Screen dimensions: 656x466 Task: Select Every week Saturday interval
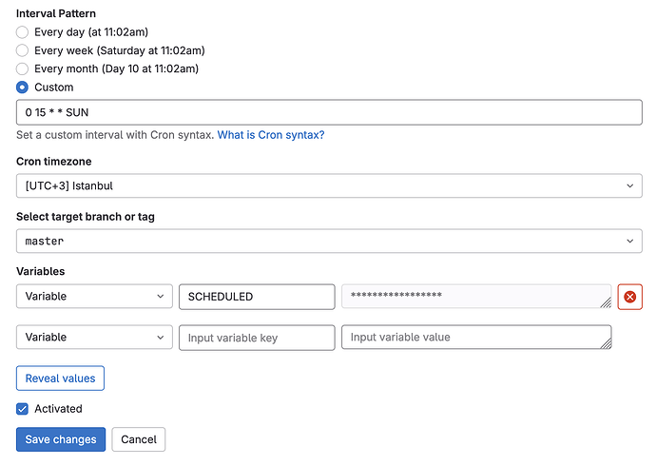coord(23,50)
